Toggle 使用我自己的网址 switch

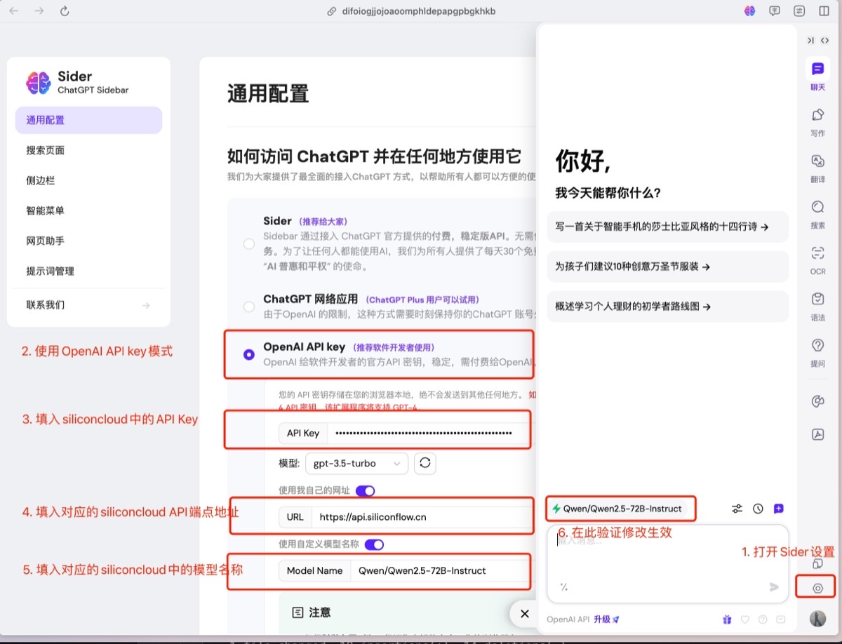click(x=366, y=490)
